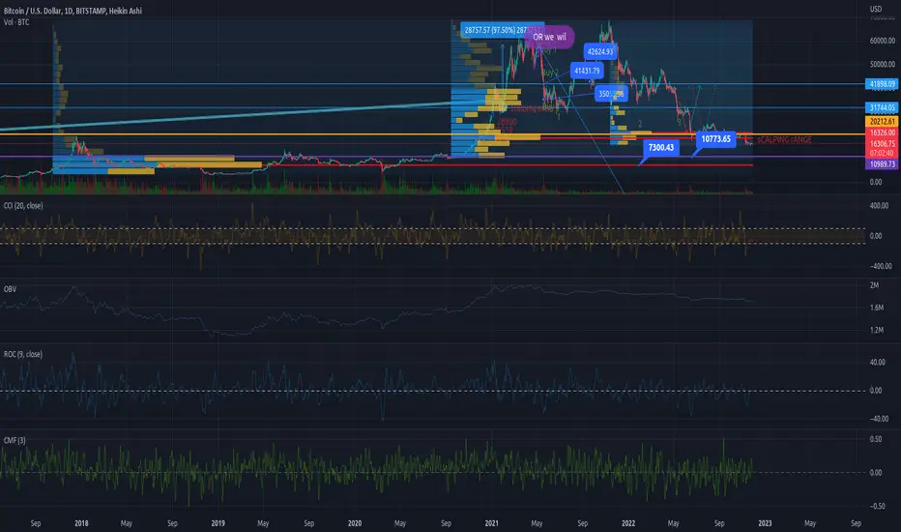Click 40.00 on the ROC scale
Viewport: 901px width, 532px height.
877,363
